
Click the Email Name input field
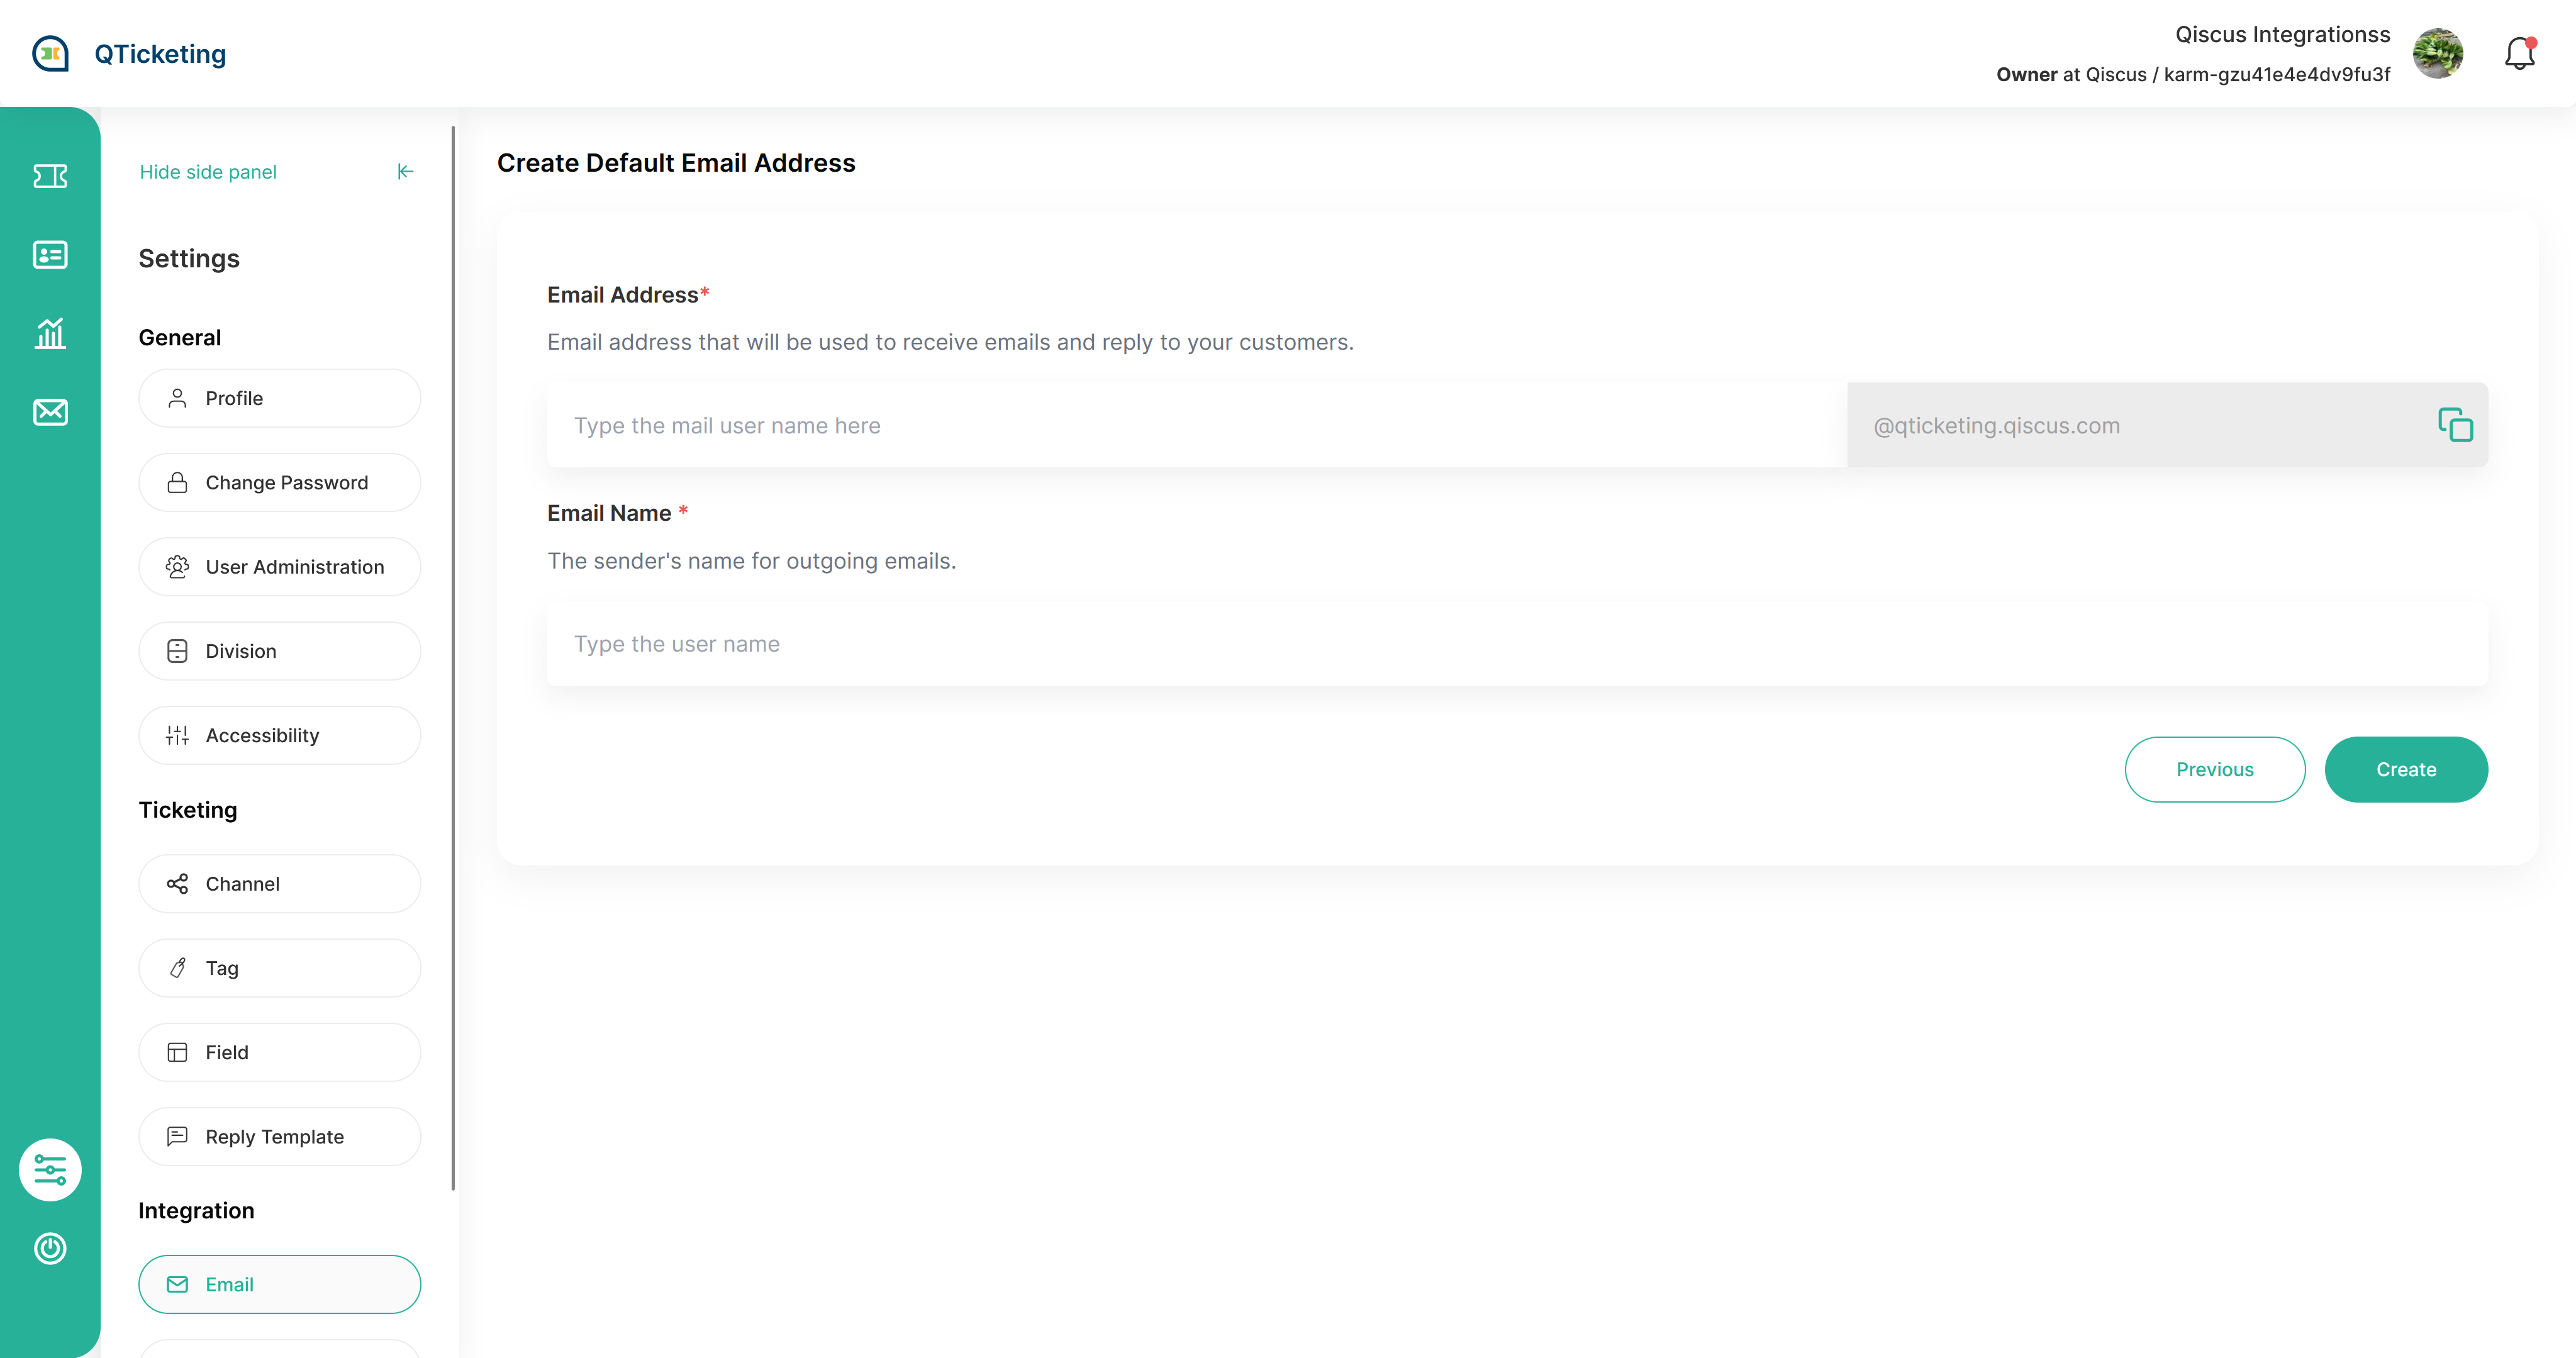pyautogui.click(x=1516, y=644)
